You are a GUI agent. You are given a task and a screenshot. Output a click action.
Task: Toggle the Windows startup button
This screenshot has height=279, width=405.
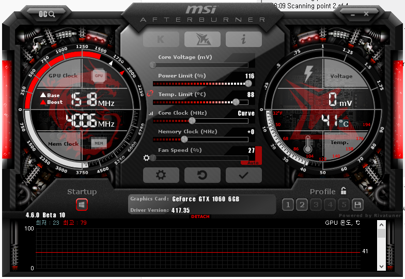(x=82, y=205)
